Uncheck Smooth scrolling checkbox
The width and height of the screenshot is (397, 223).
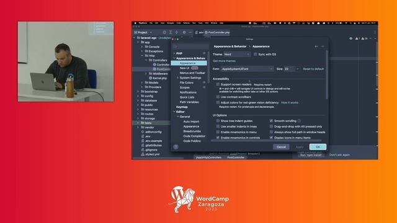pyautogui.click(x=271, y=121)
